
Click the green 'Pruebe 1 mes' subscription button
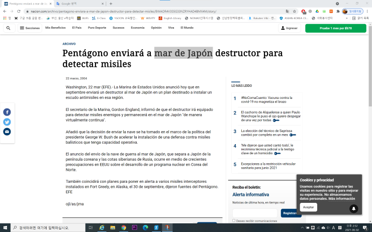tap(335, 28)
